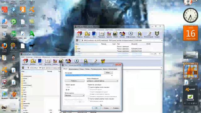Click Тест icon in minecraft.jar WinRAR toolbar
The image size is (201, 113).
pos(40,62)
